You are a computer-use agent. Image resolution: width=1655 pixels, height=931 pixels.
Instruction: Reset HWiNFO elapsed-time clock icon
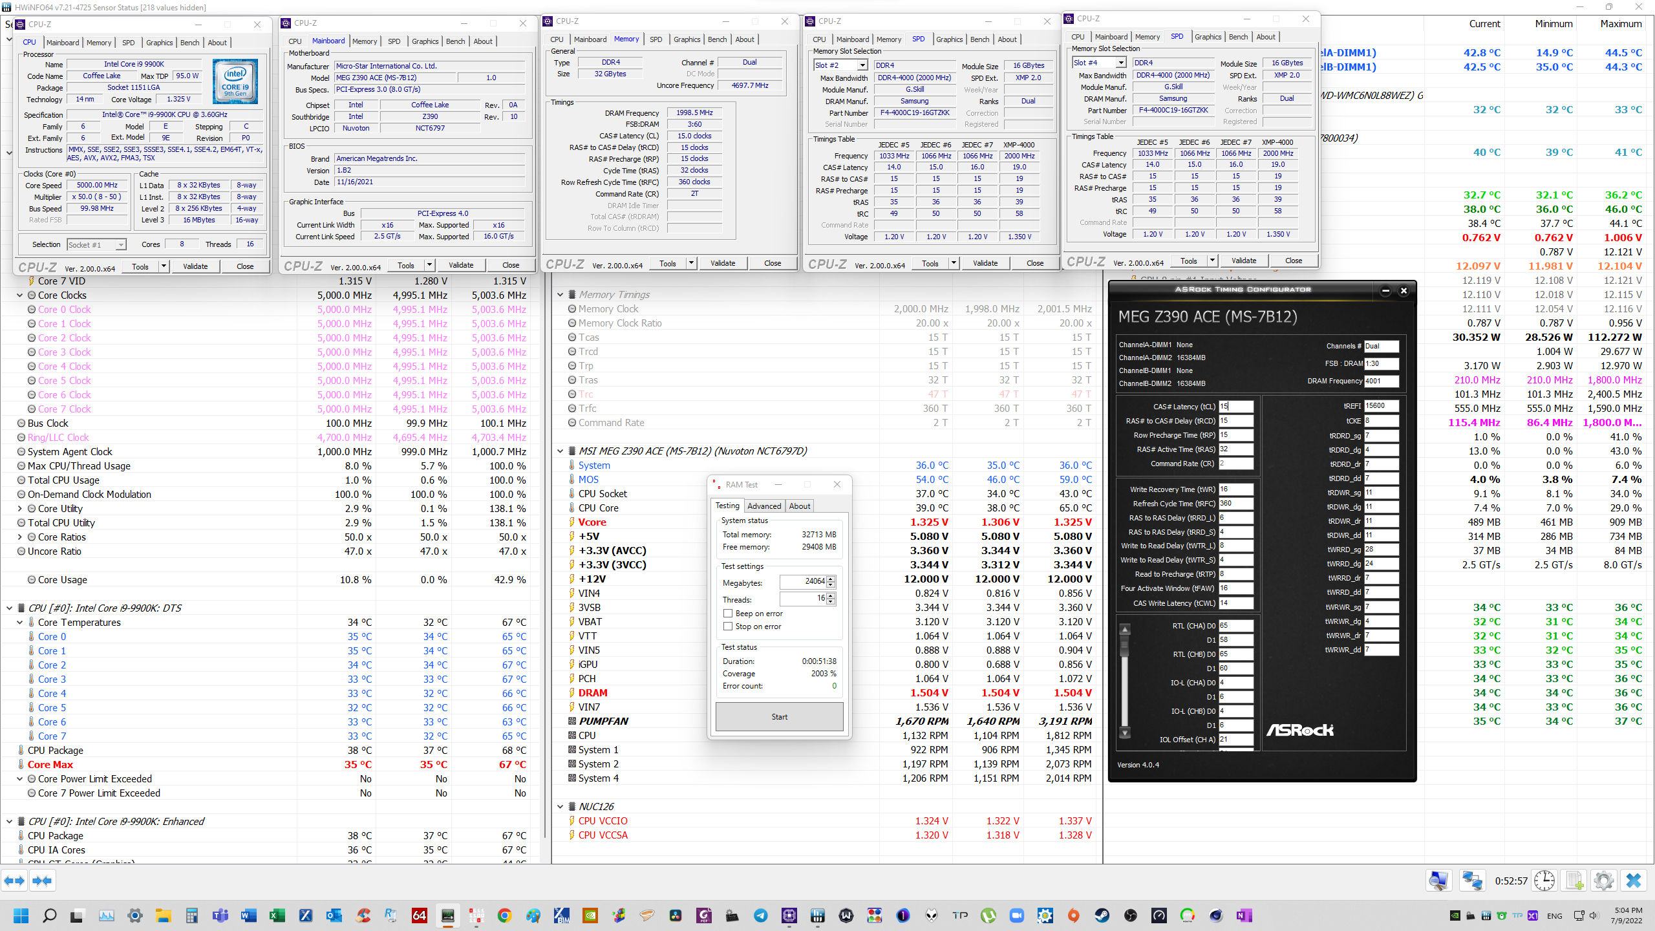point(1544,881)
